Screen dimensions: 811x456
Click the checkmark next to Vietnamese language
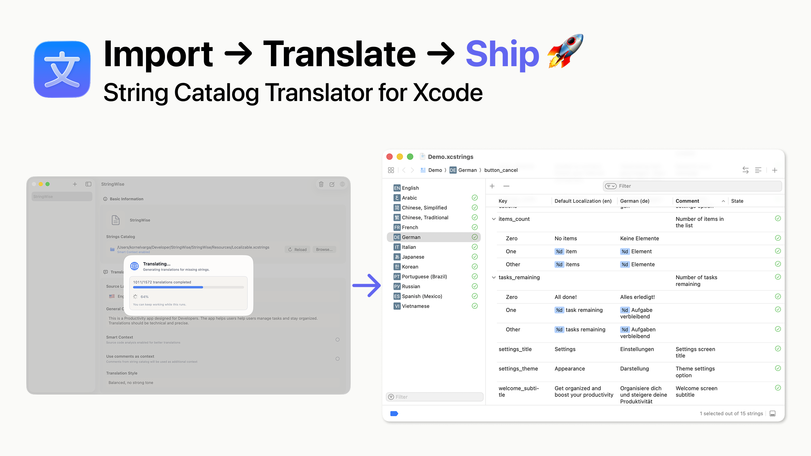coord(475,306)
